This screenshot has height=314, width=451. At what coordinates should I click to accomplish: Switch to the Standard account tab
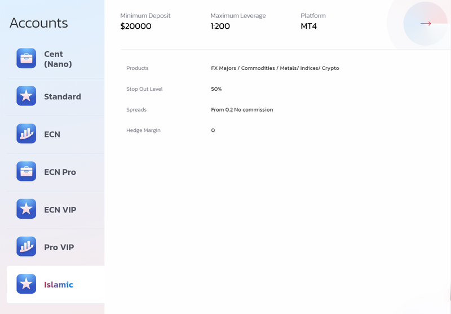[x=55, y=96]
